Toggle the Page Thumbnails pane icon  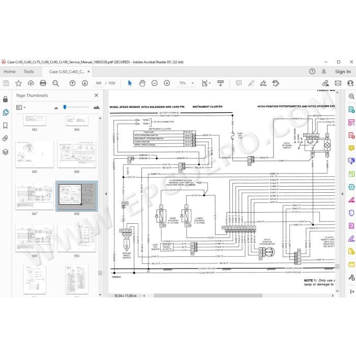pyautogui.click(x=5, y=112)
